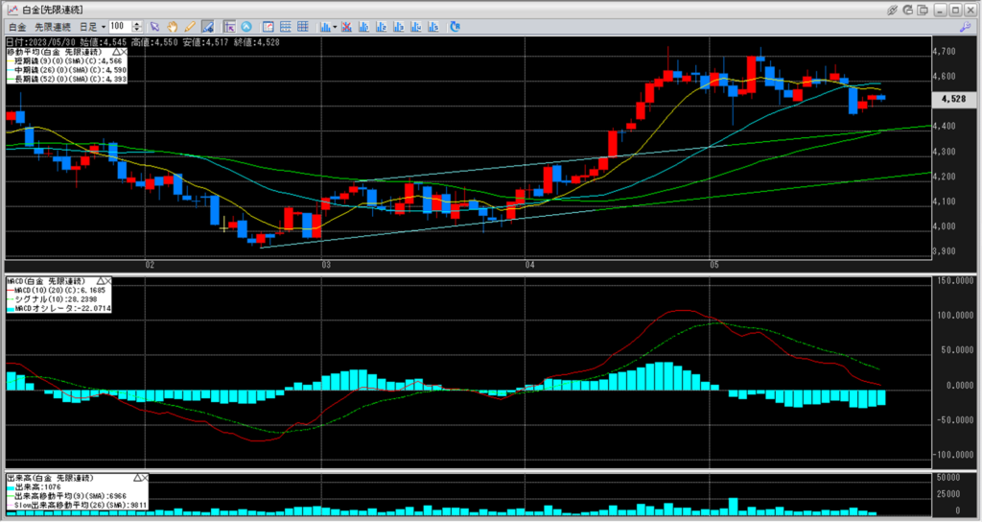The height and width of the screenshot is (522, 982).
Task: Select the pencil drawing tool
Action: pos(188,26)
